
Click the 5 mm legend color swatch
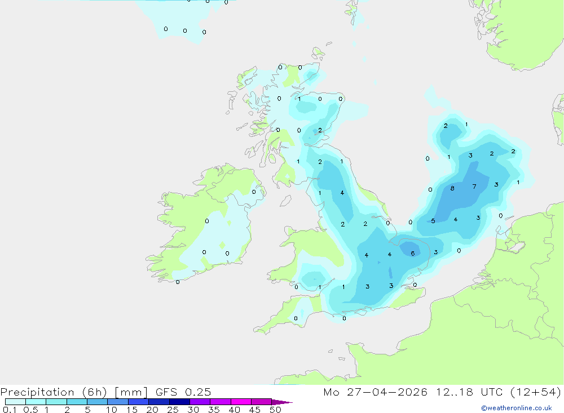click(x=98, y=402)
